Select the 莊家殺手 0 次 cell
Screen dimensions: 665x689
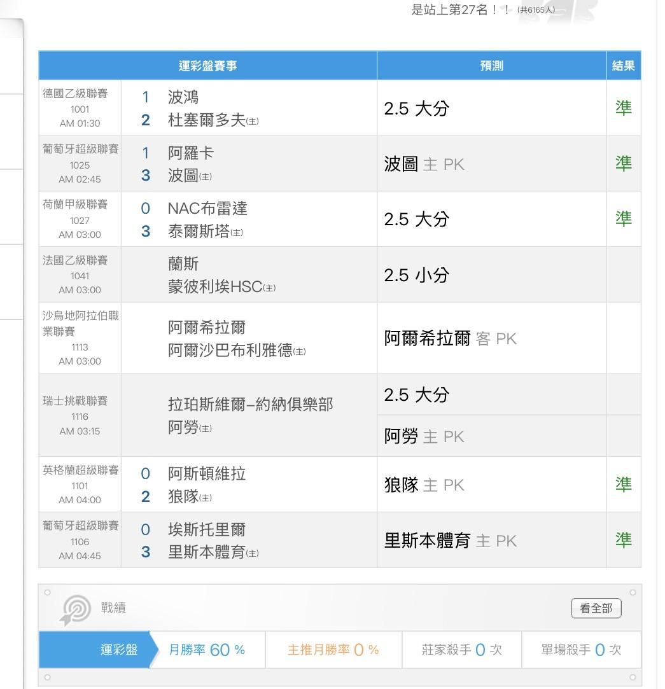pos(461,650)
